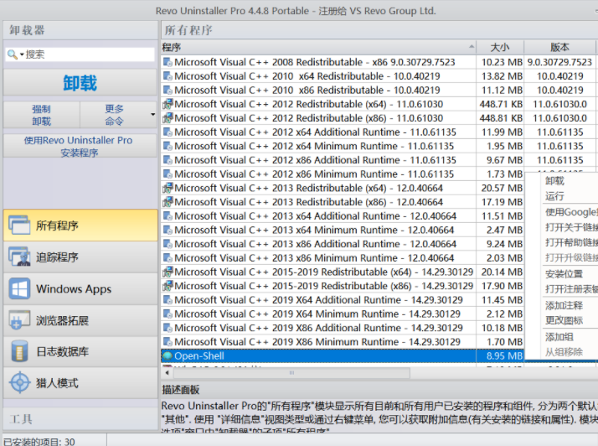Choose 安装位置 in the context menu
Image resolution: width=598 pixels, height=446 pixels.
[x=564, y=274]
